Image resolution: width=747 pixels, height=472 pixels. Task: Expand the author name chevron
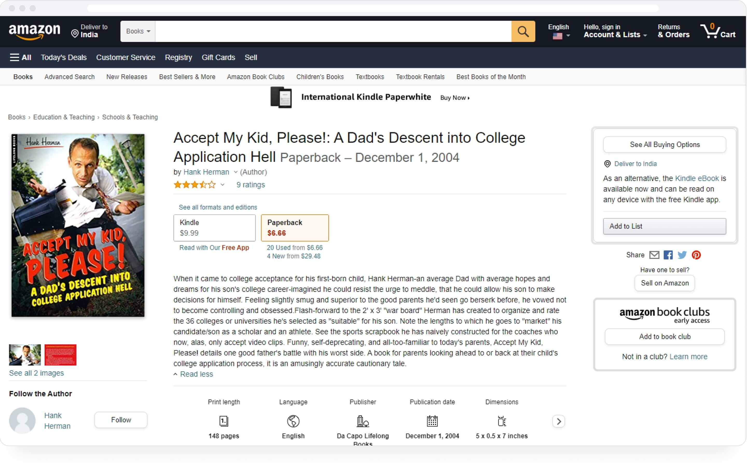point(236,172)
